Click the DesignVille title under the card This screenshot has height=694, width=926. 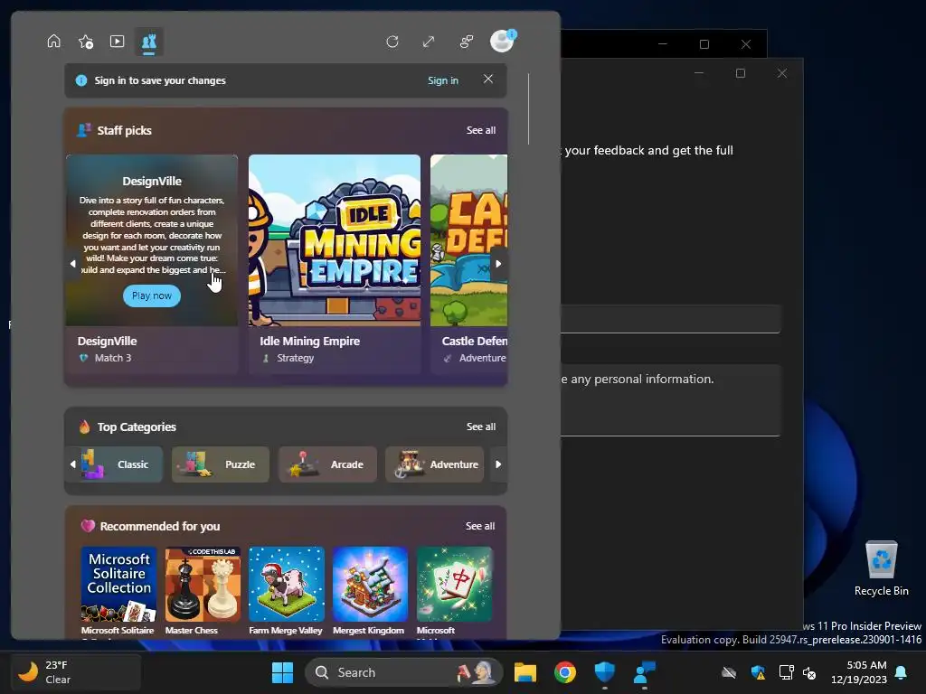[107, 341]
